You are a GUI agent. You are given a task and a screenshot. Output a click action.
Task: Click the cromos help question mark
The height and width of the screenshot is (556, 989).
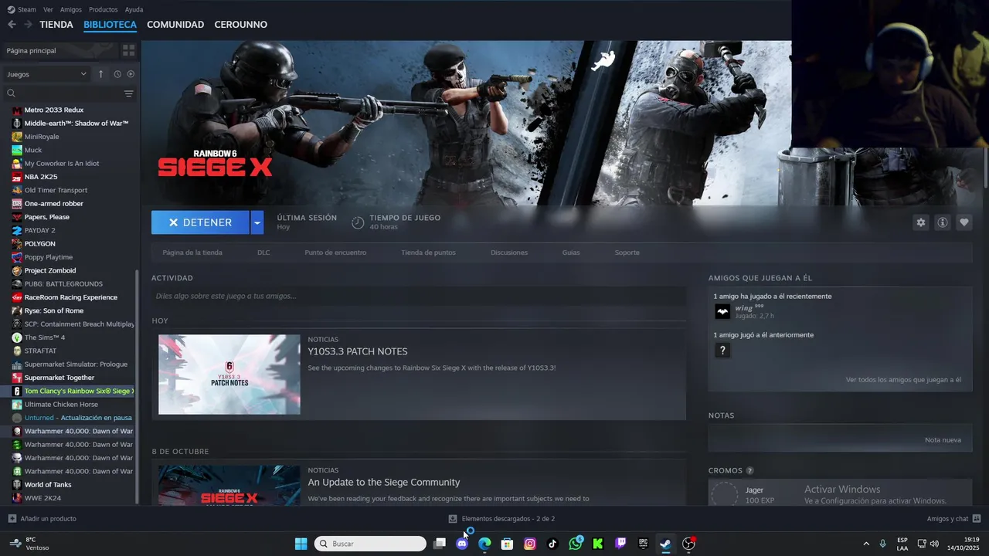(x=749, y=471)
